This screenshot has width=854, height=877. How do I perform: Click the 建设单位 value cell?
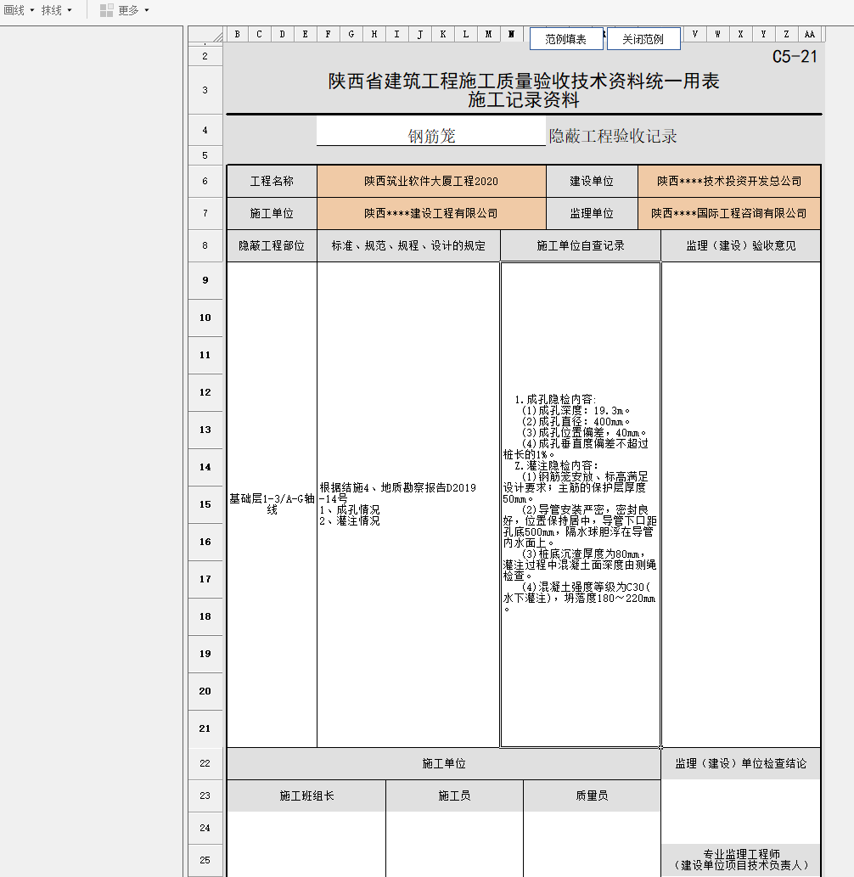729,181
